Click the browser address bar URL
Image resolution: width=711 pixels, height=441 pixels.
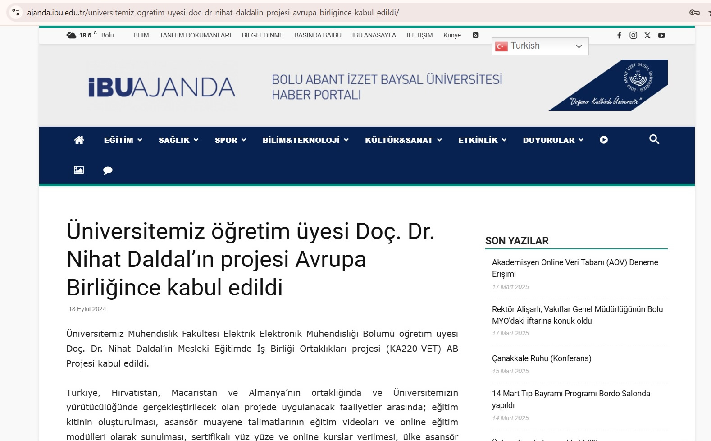click(x=213, y=13)
